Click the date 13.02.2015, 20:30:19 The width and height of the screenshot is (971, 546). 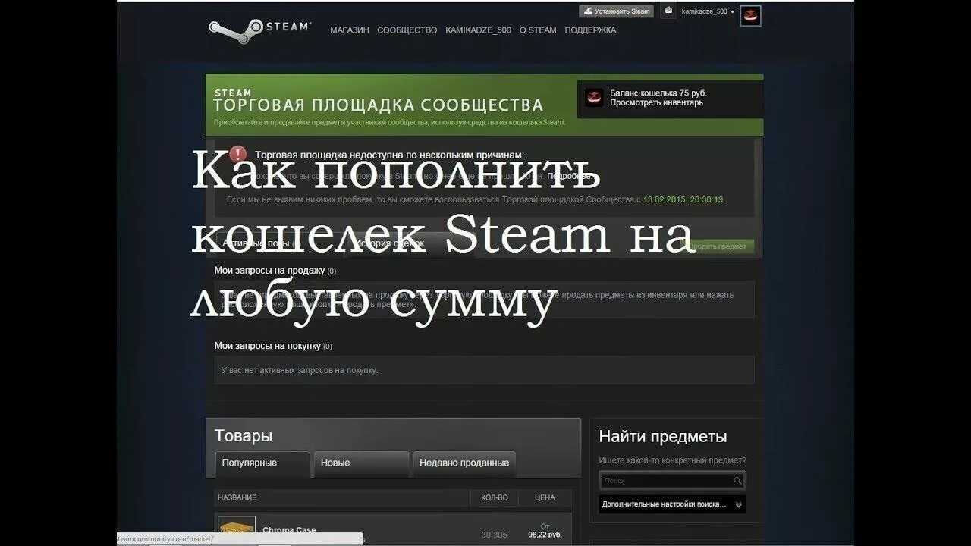coord(683,199)
